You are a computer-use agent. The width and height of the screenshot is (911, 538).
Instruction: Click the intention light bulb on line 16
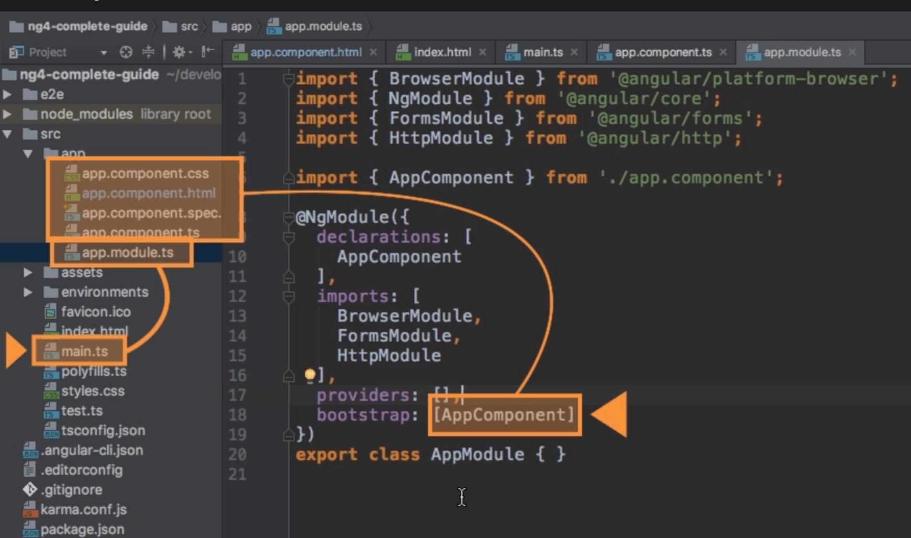pyautogui.click(x=310, y=375)
